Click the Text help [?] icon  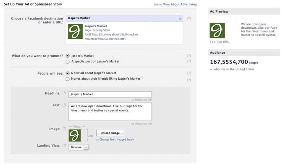coord(64,105)
